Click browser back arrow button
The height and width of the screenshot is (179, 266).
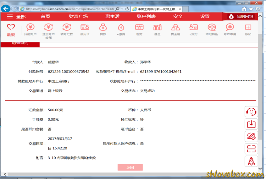tap(6, 9)
